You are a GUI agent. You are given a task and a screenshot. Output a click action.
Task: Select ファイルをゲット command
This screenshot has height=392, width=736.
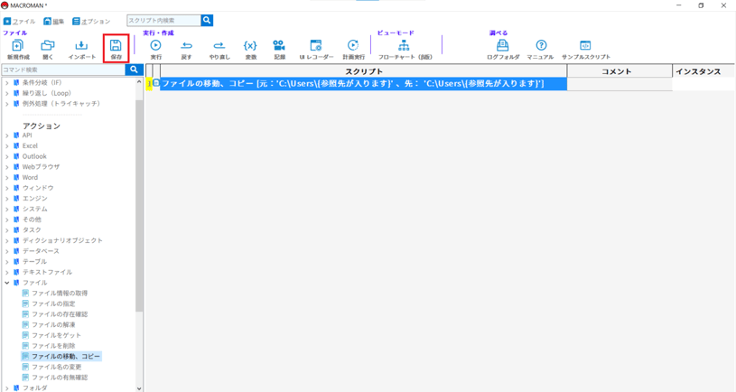pos(56,335)
